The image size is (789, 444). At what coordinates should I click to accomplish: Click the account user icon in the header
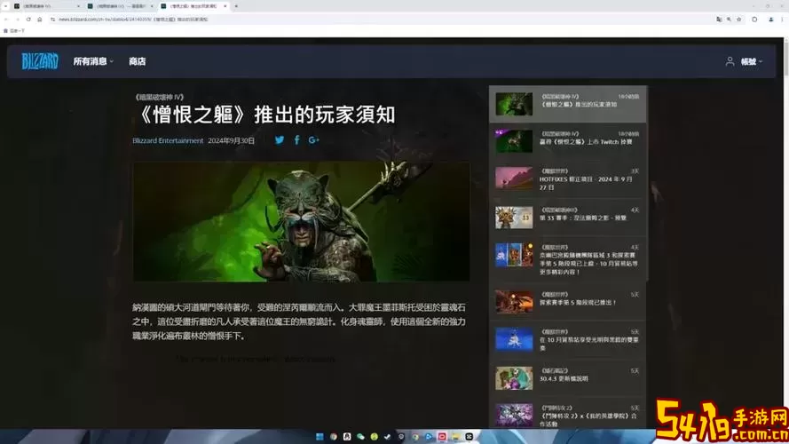tap(730, 61)
